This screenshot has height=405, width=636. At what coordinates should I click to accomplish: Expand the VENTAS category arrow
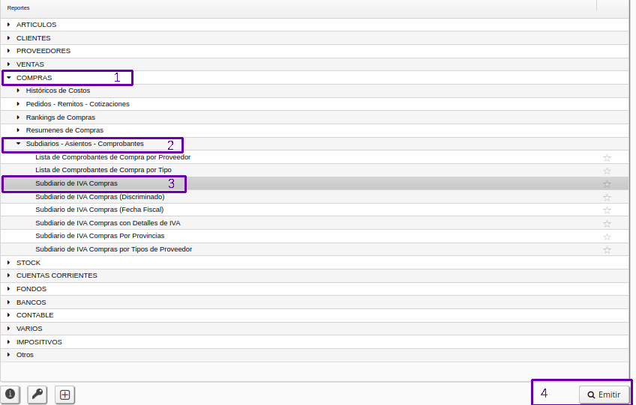8,64
